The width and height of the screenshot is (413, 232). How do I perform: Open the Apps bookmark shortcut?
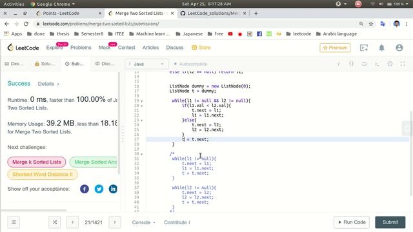click(13, 34)
